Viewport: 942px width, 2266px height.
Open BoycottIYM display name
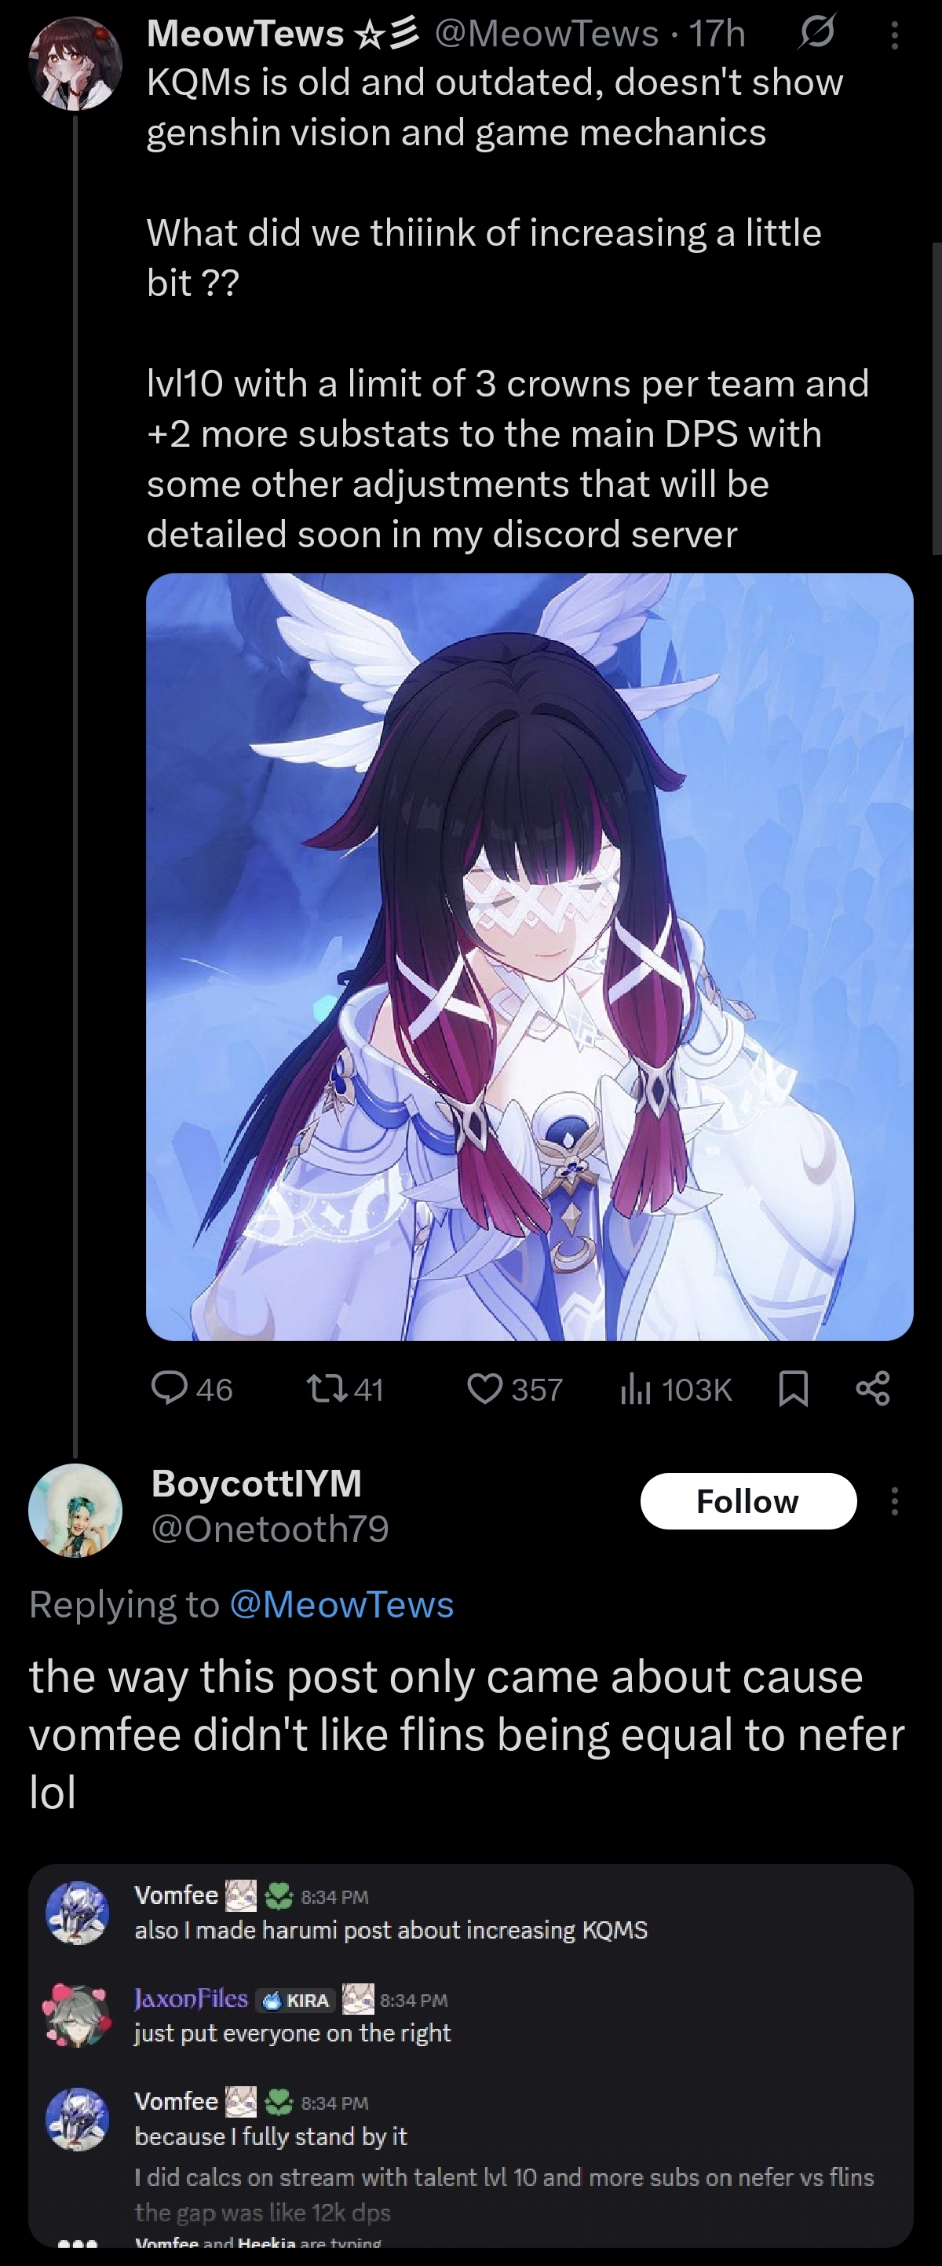[257, 1483]
